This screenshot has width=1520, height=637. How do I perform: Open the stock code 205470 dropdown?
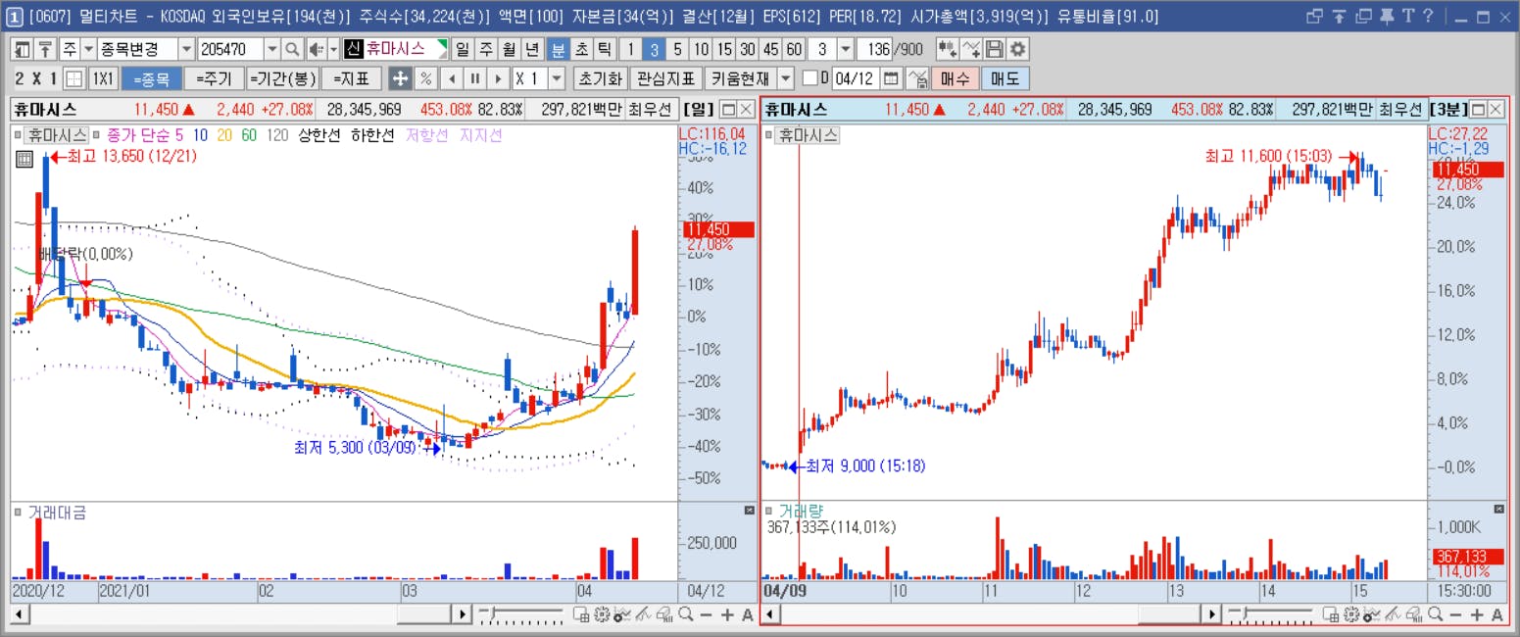[271, 49]
